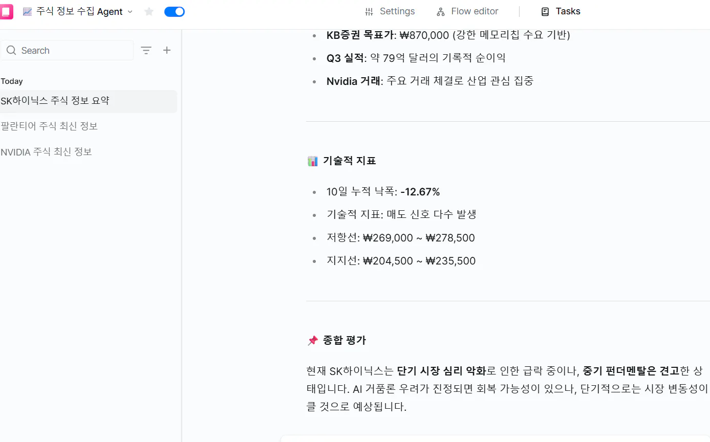This screenshot has height=442, width=710.
Task: Click the Today section label
Action: click(12, 81)
